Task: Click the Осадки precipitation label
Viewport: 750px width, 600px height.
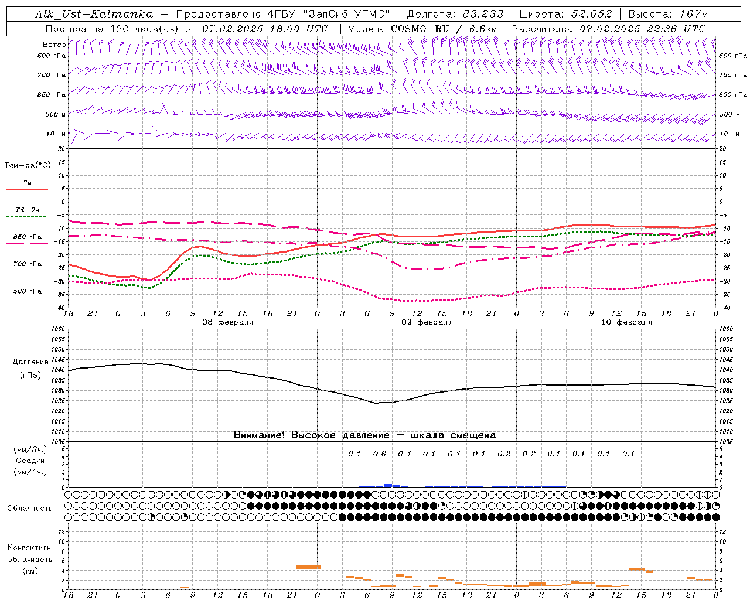Action: coord(30,461)
